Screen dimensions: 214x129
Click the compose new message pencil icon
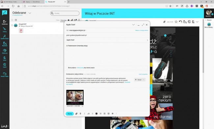click(x=5, y=13)
